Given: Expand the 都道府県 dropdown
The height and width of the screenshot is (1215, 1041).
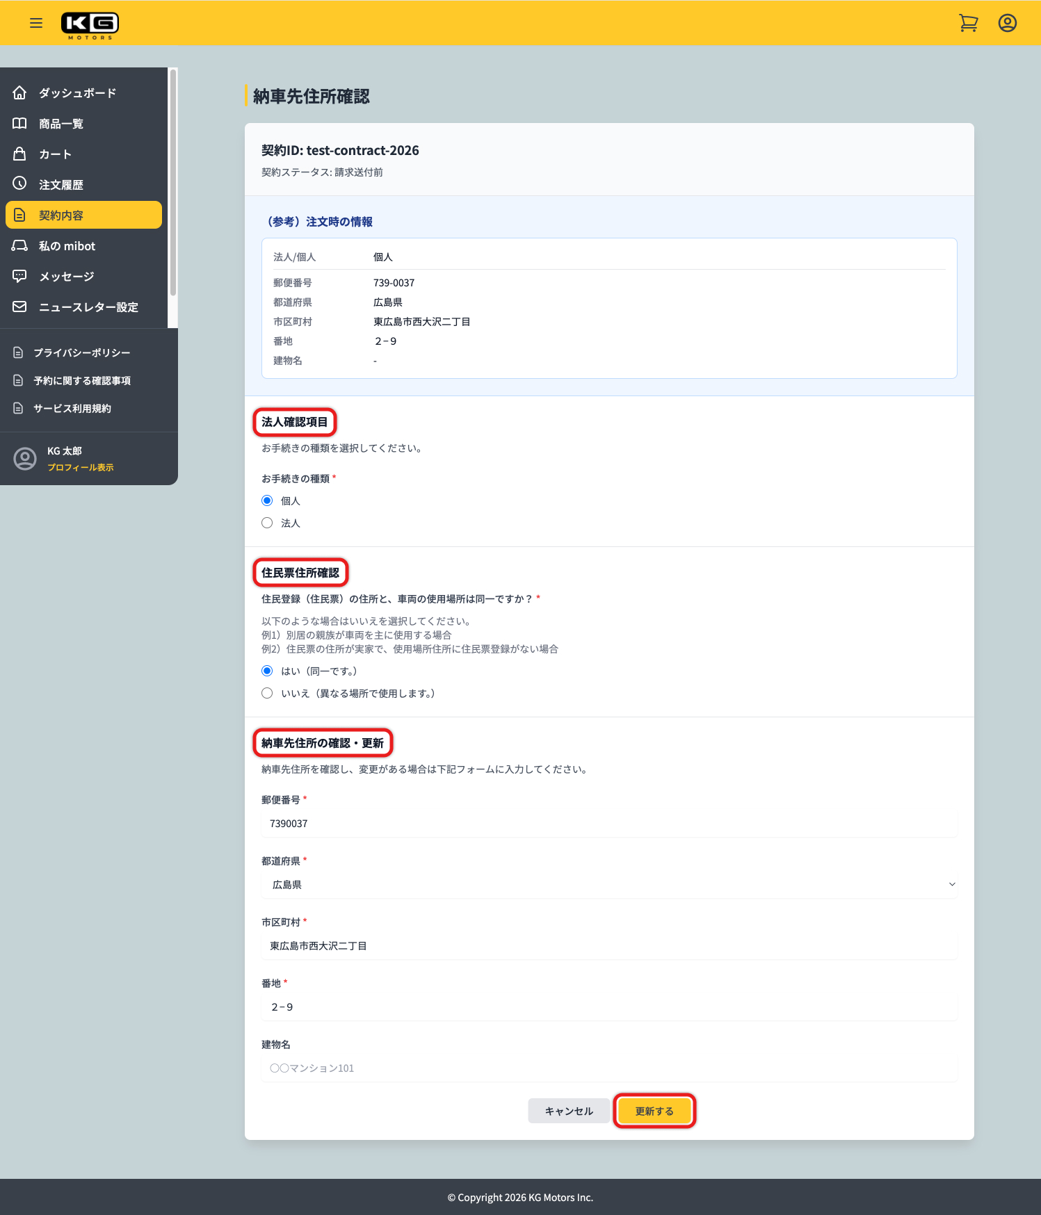Looking at the screenshot, I should click(609, 884).
